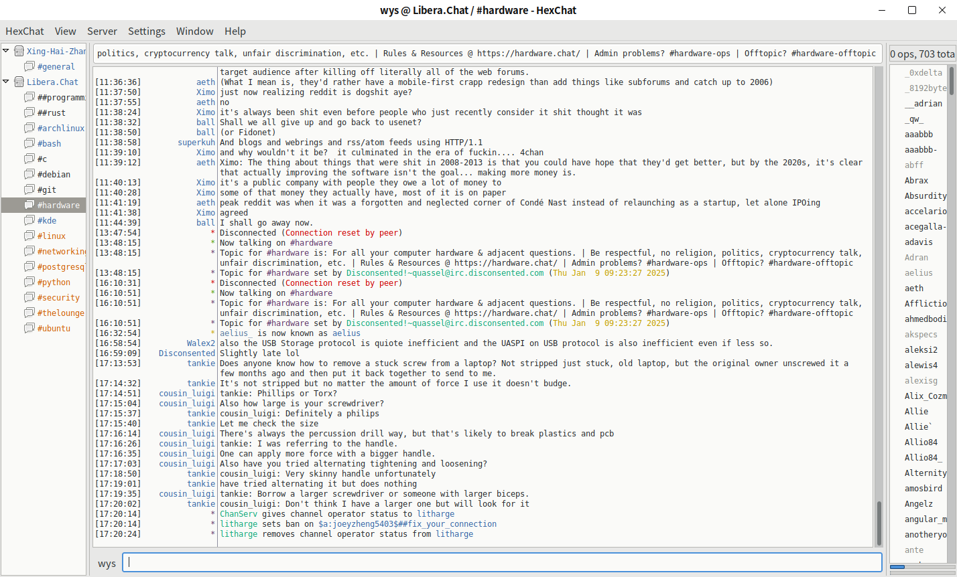Switch to the #security channel
The image size is (957, 577).
coord(58,297)
